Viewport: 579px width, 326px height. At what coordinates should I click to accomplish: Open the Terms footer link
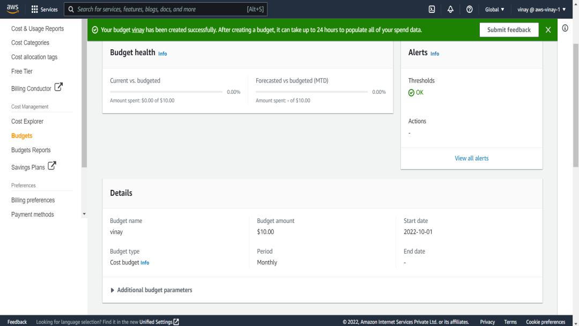510,322
